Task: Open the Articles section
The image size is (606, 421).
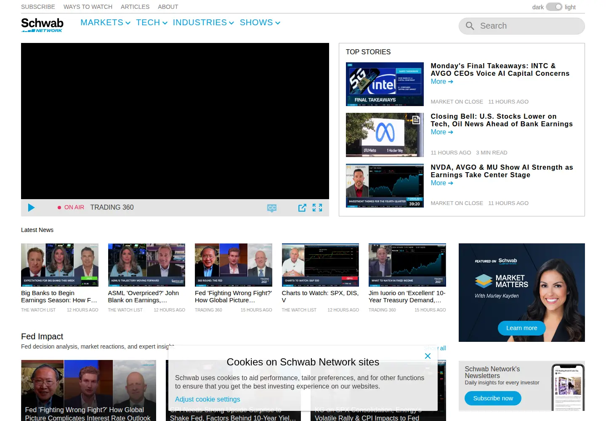Action: pyautogui.click(x=135, y=7)
